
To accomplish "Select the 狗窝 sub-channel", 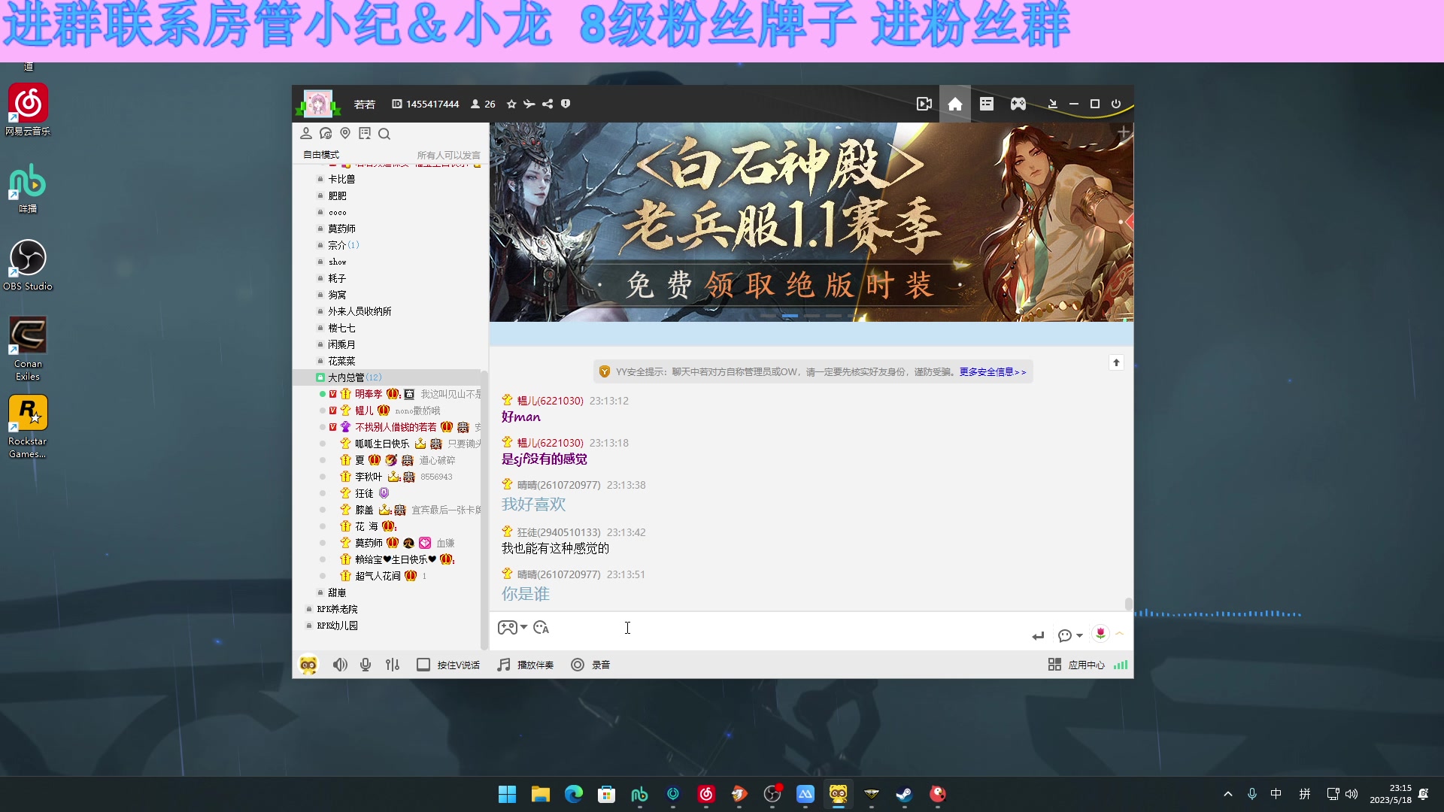I will click(x=337, y=295).
